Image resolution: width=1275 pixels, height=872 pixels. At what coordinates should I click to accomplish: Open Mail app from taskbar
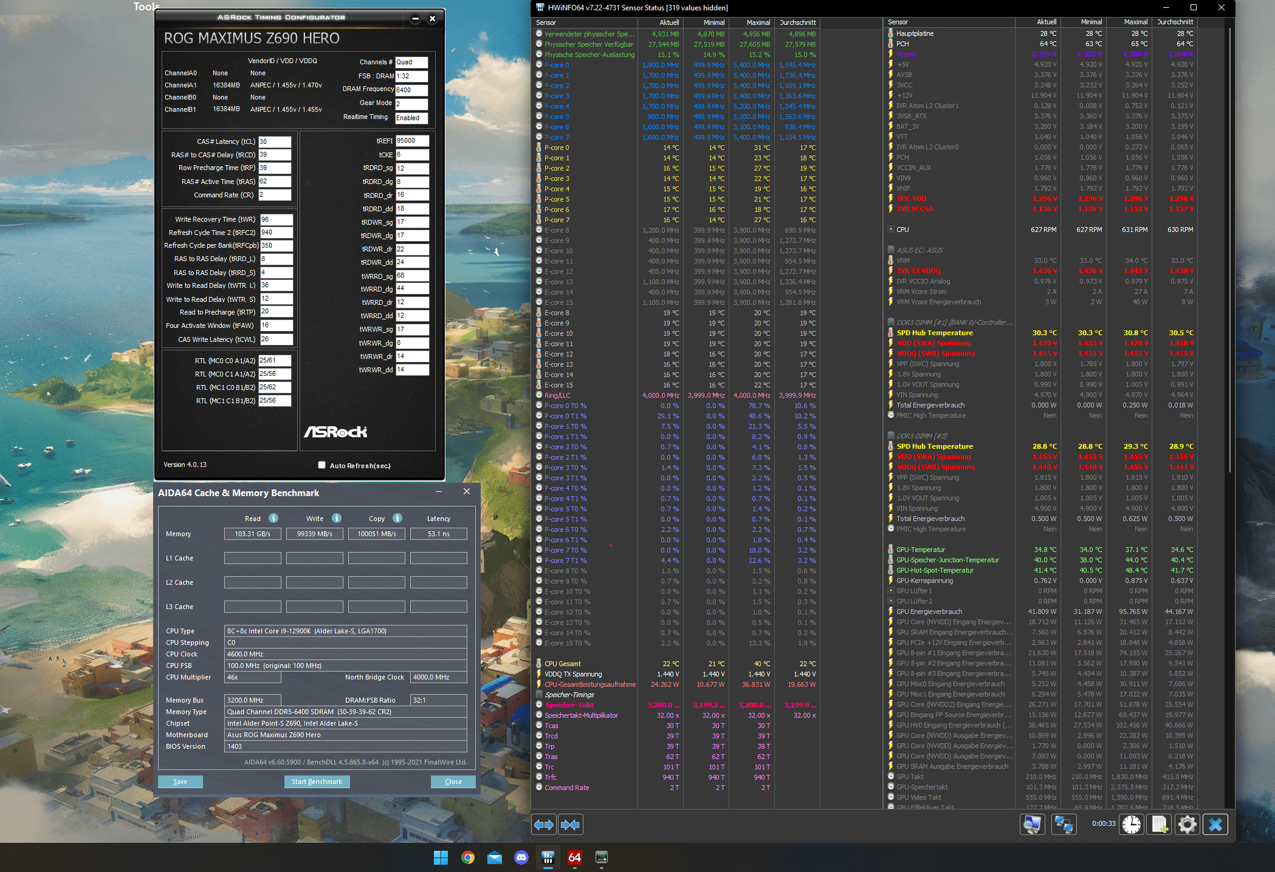click(x=494, y=857)
